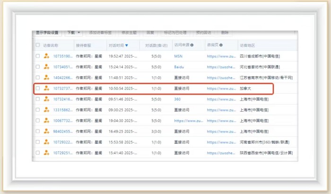This screenshot has width=331, height=194.
Task: Click the MSN source link
Action: [x=178, y=56]
